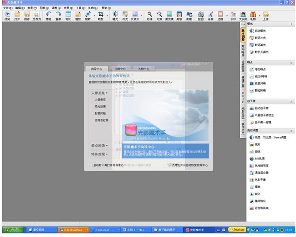Open the 帮助 menu

click(106, 8)
